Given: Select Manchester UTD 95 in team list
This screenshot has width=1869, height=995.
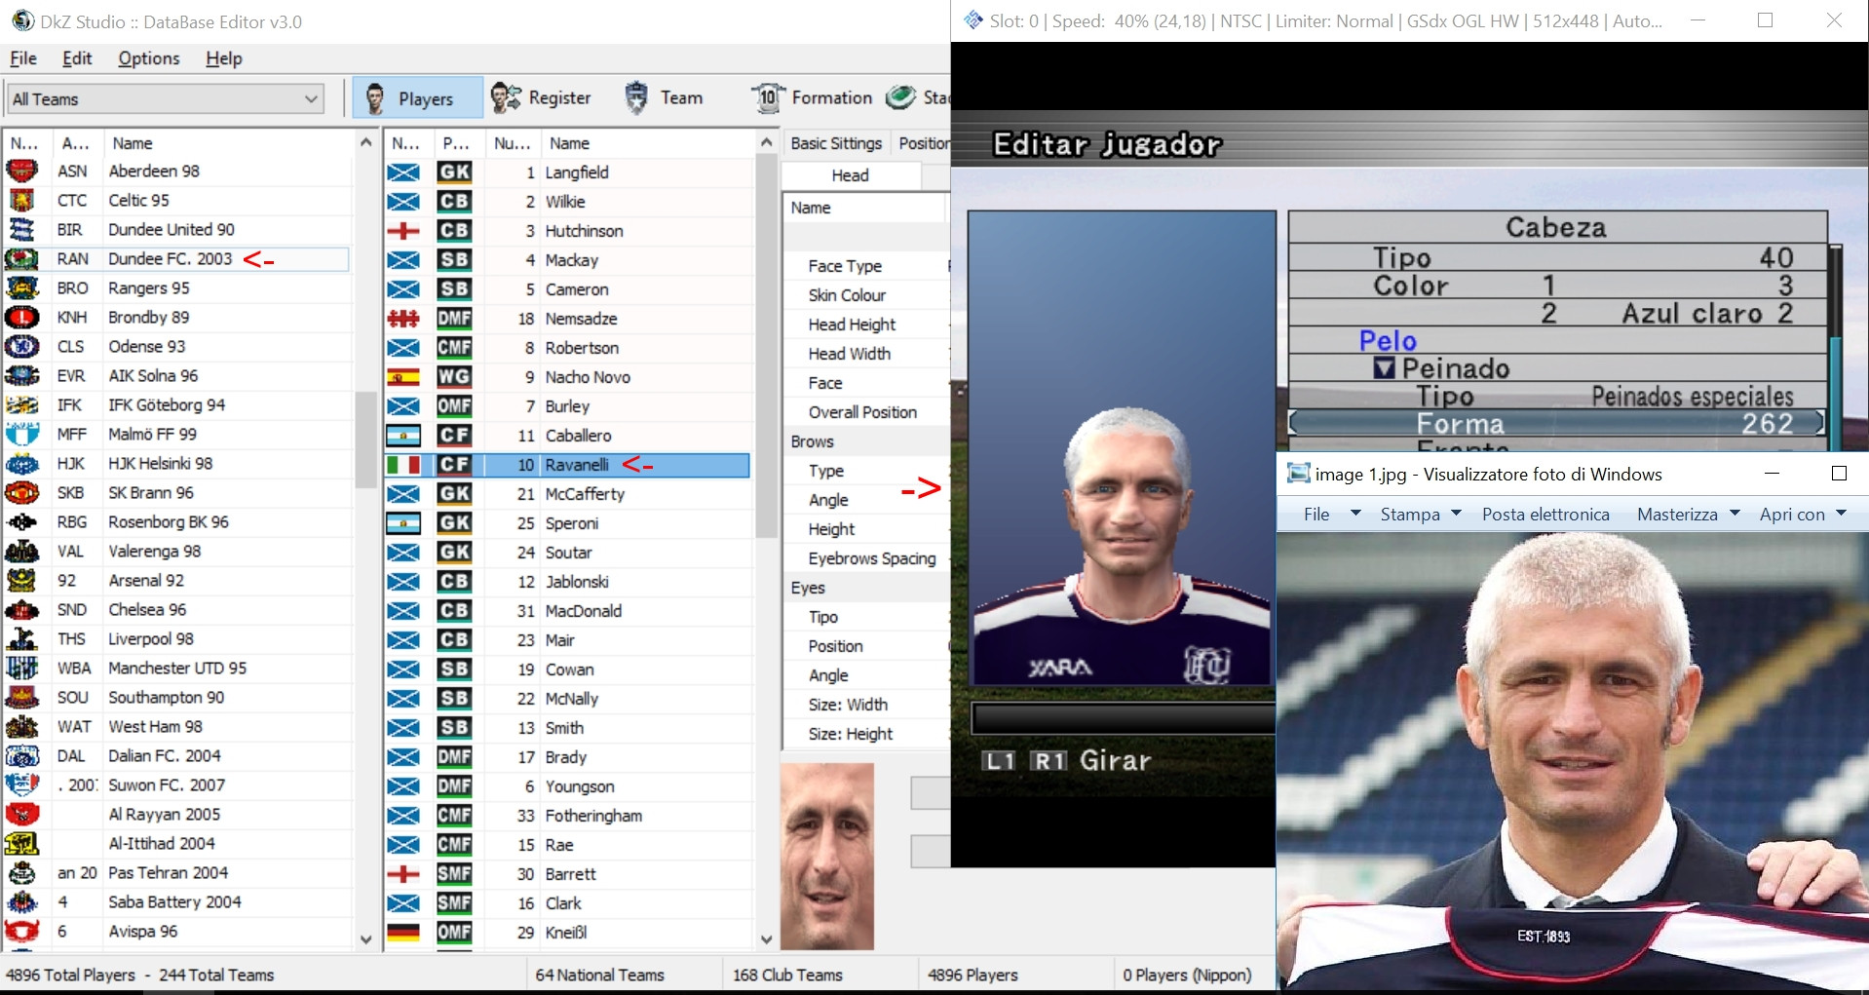Looking at the screenshot, I should (176, 669).
